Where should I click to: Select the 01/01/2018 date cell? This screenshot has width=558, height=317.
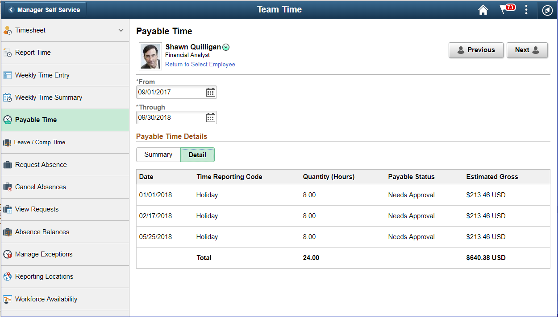coord(155,195)
